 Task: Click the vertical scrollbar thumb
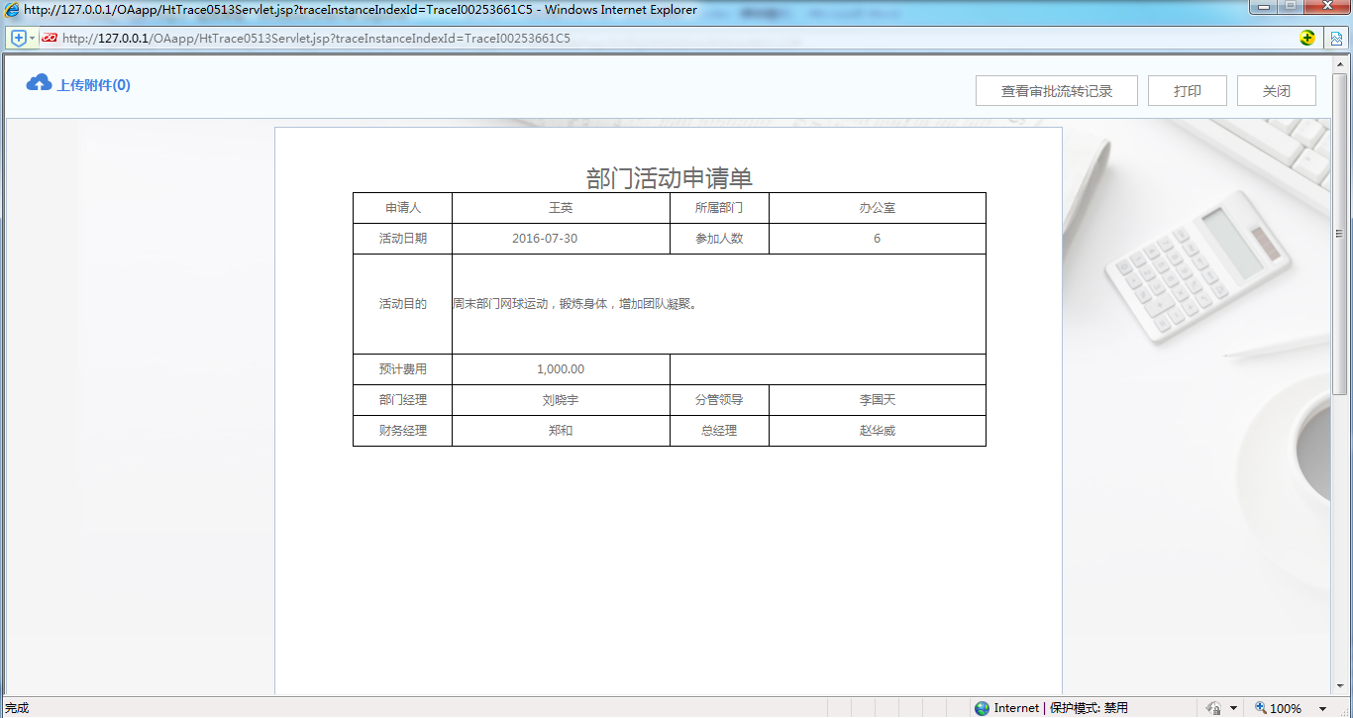pyautogui.click(x=1339, y=234)
